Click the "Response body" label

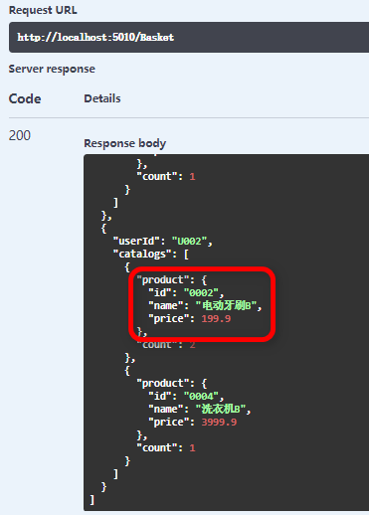point(125,143)
